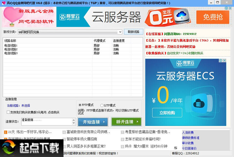Click the 开始连接 blue button
234x157 pixels.
tap(93, 122)
